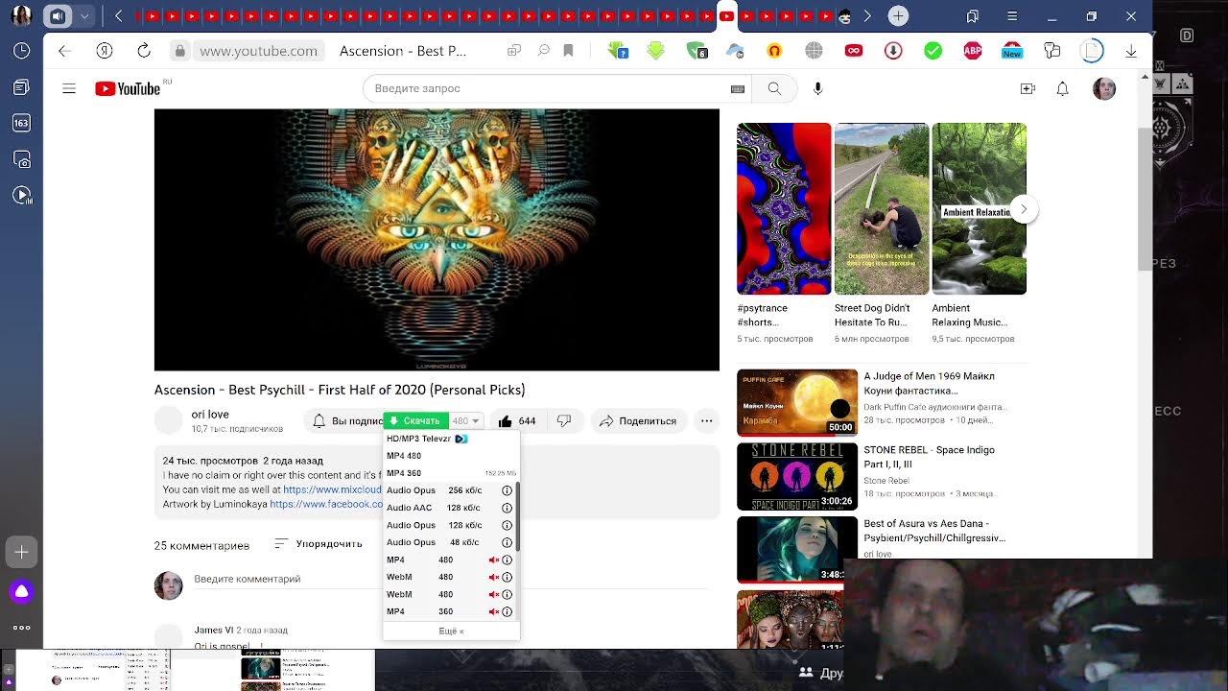
Task: Share the video with Поделиться
Action: [x=638, y=420]
